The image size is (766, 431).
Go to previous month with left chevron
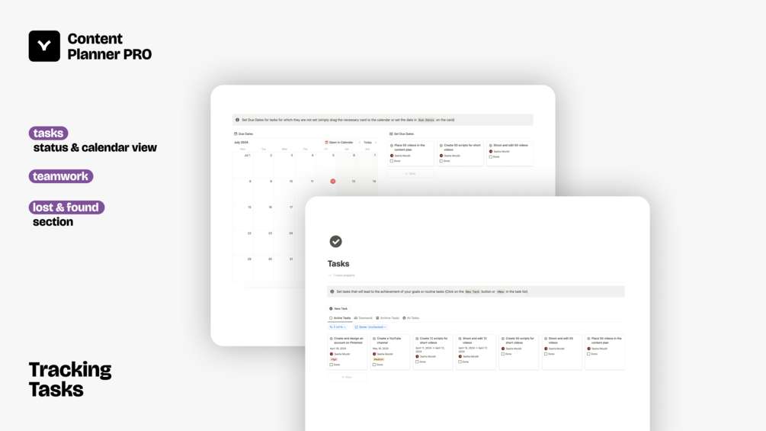(360, 142)
